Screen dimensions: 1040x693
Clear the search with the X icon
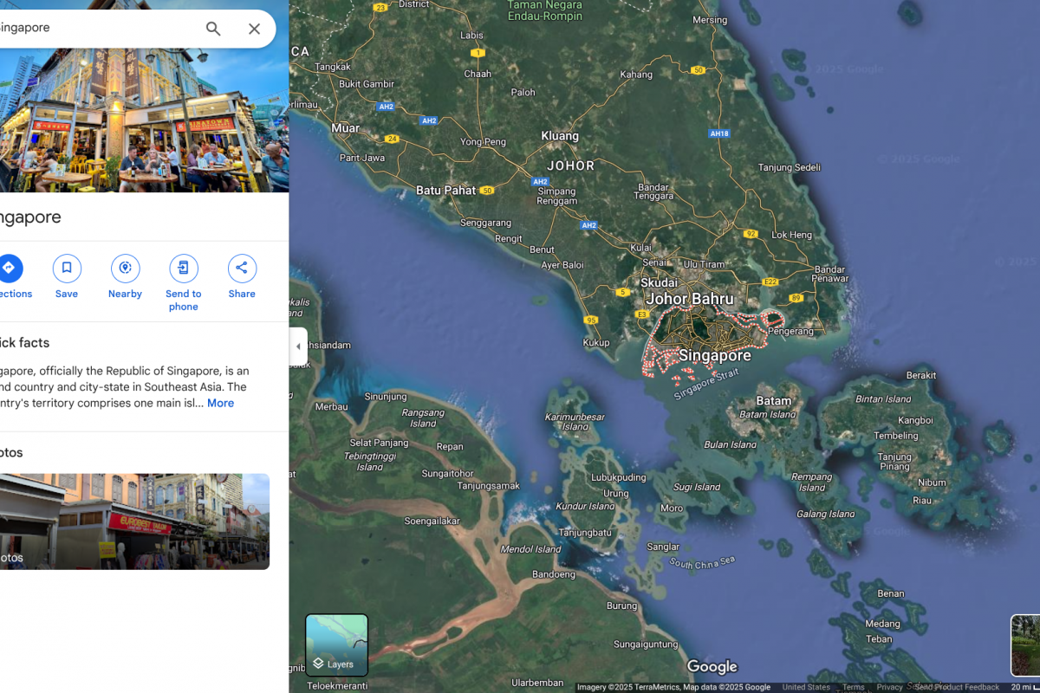click(254, 29)
